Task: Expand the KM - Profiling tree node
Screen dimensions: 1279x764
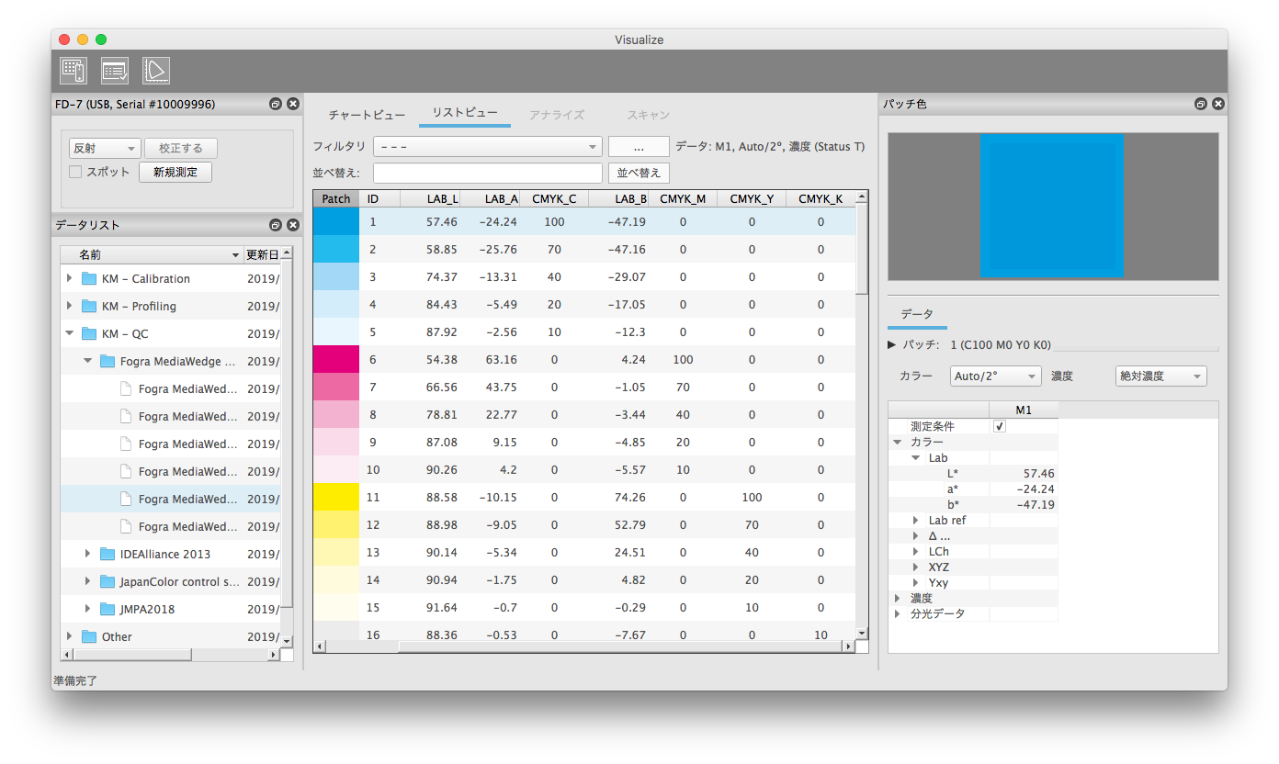Action: coord(70,307)
